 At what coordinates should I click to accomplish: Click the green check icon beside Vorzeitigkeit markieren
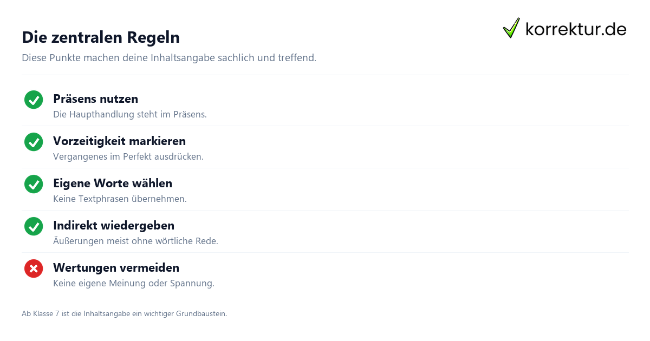click(x=34, y=142)
